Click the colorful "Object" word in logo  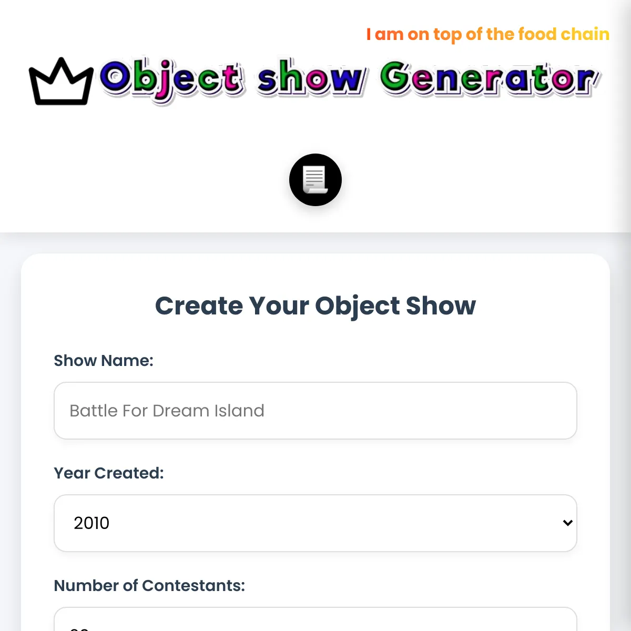171,79
